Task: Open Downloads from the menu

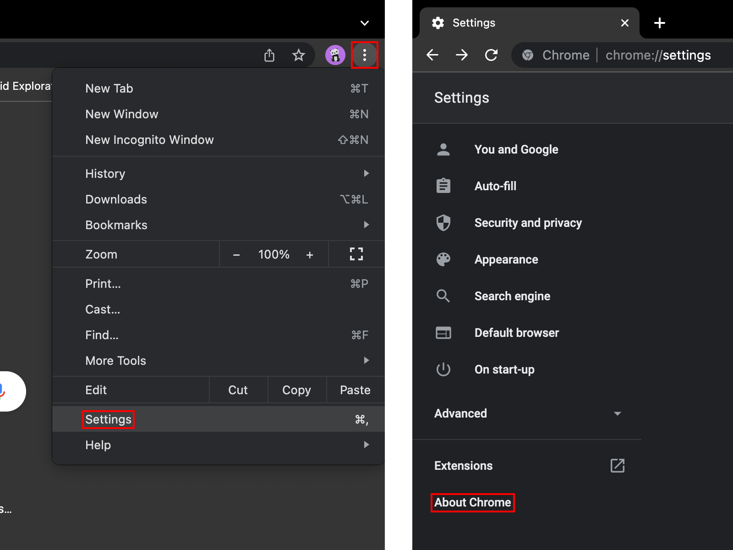Action: (x=219, y=199)
